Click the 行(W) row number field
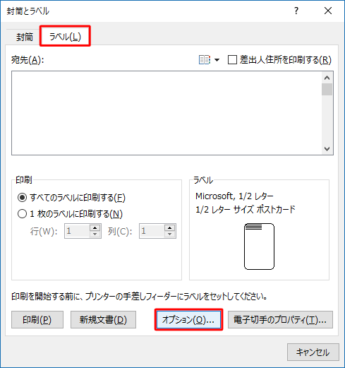The width and height of the screenshot is (345, 368). click(77, 231)
